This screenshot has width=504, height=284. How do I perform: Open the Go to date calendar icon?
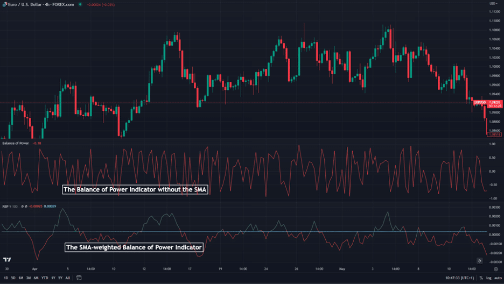(x=79, y=278)
